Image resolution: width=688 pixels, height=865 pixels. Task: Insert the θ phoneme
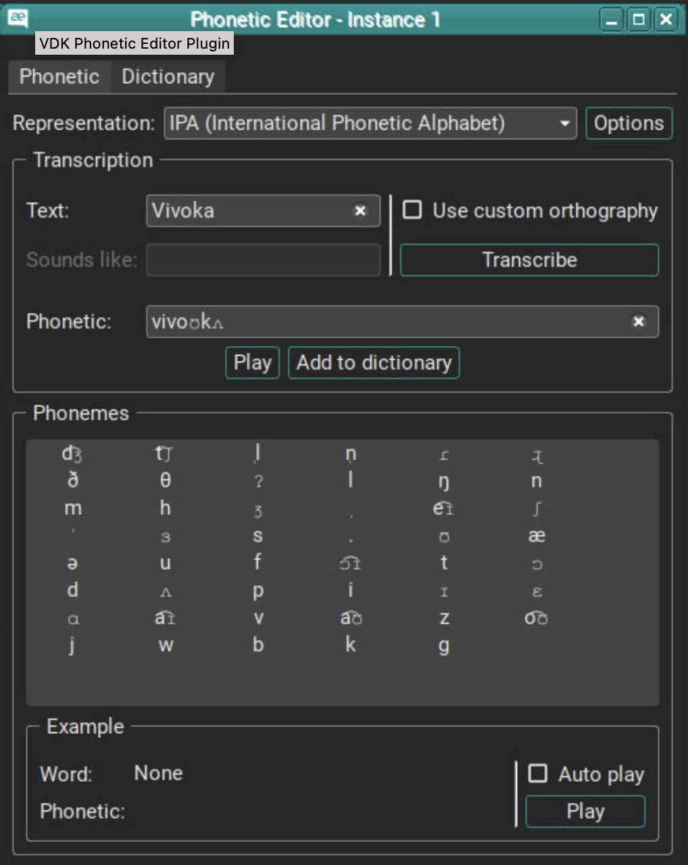tap(166, 480)
